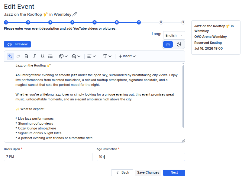The width and height of the screenshot is (242, 176).
Task: Click the redo arrow icon
Action: (x=18, y=56)
